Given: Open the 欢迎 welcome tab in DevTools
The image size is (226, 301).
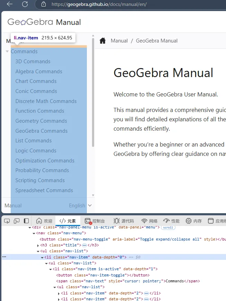Looking at the screenshot, I should (44, 221).
